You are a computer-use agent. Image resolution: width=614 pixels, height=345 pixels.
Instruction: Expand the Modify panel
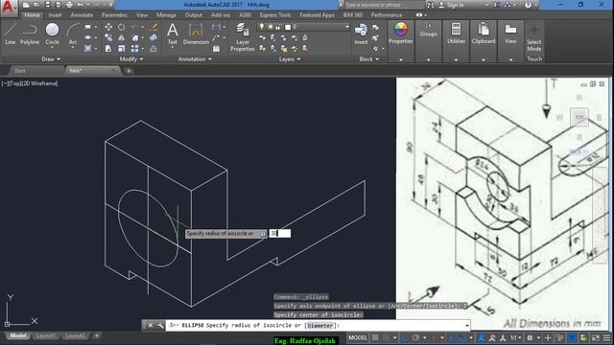coord(131,59)
